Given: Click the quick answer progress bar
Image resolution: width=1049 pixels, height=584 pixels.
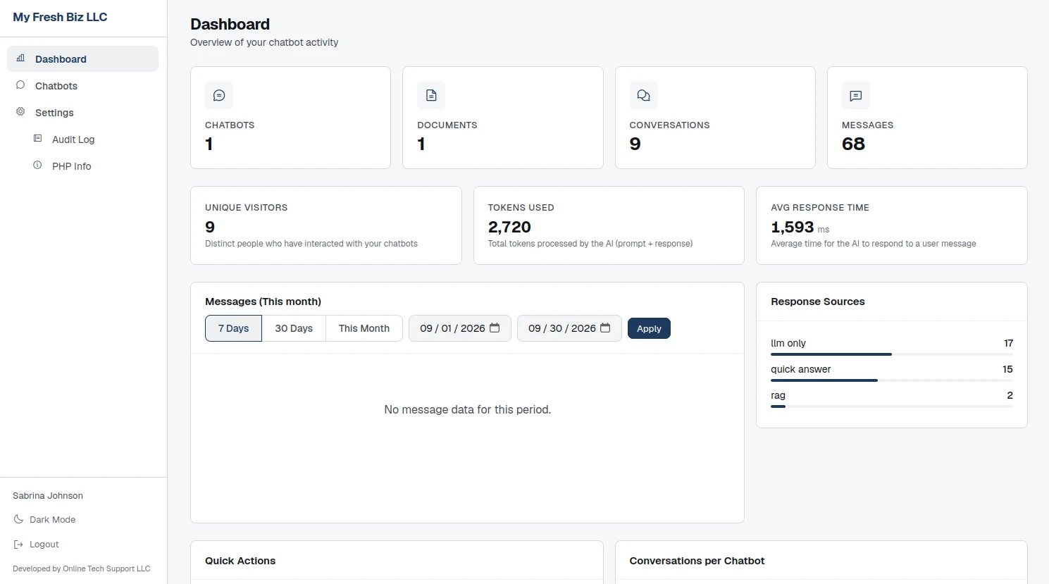Looking at the screenshot, I should click(x=892, y=380).
